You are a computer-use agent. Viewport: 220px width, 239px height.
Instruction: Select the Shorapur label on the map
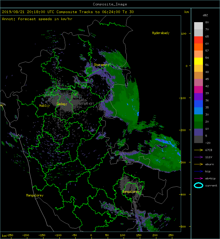(x=101, y=65)
